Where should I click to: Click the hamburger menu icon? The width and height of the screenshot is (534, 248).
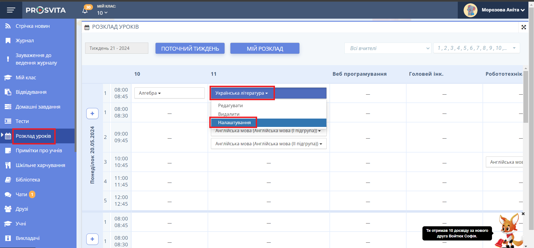(11, 10)
